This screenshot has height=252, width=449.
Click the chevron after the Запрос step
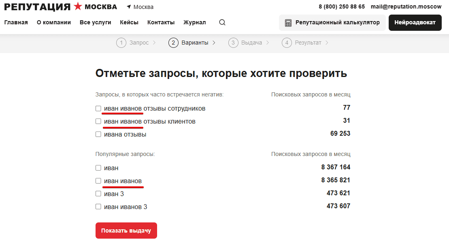(x=154, y=43)
